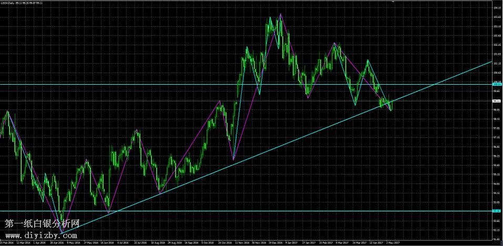Click the 103.65 price scale label
The width and height of the screenshot is (503, 246).
[x=498, y=17]
